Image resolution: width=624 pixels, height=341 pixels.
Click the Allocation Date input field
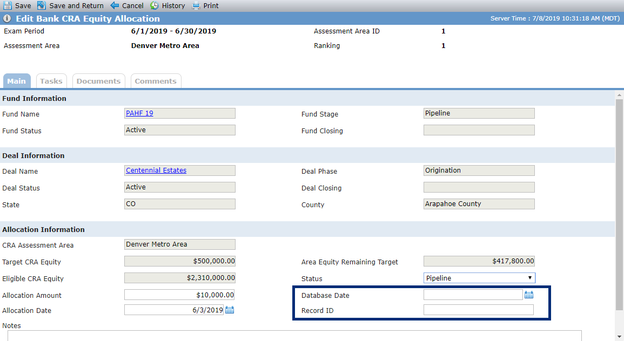(174, 310)
